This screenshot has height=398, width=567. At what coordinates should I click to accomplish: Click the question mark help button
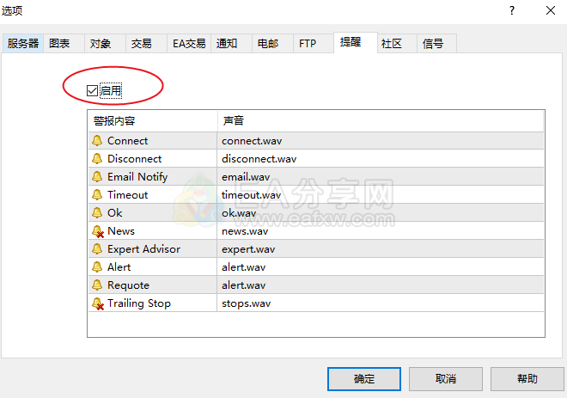pyautogui.click(x=512, y=10)
